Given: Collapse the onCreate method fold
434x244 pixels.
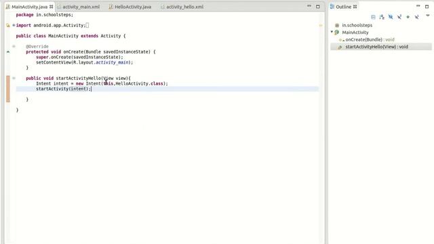Looking at the screenshot, I should pos(14,46).
